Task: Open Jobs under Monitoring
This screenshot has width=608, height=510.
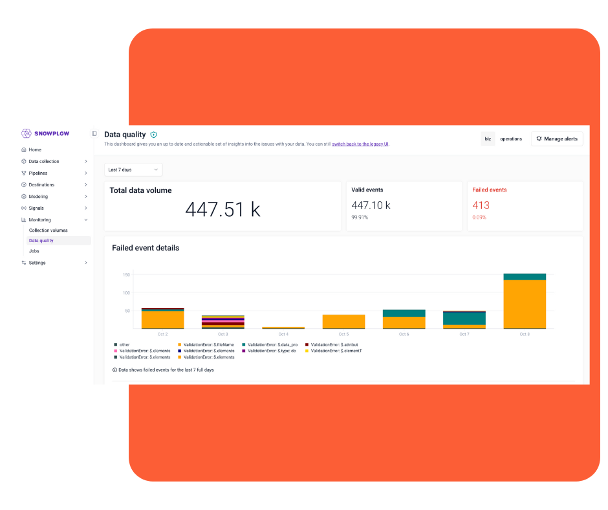Action: [34, 251]
